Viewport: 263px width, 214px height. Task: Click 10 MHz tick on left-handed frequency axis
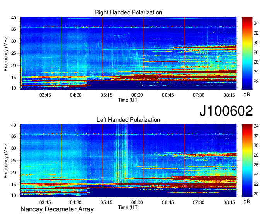pyautogui.click(x=14, y=195)
